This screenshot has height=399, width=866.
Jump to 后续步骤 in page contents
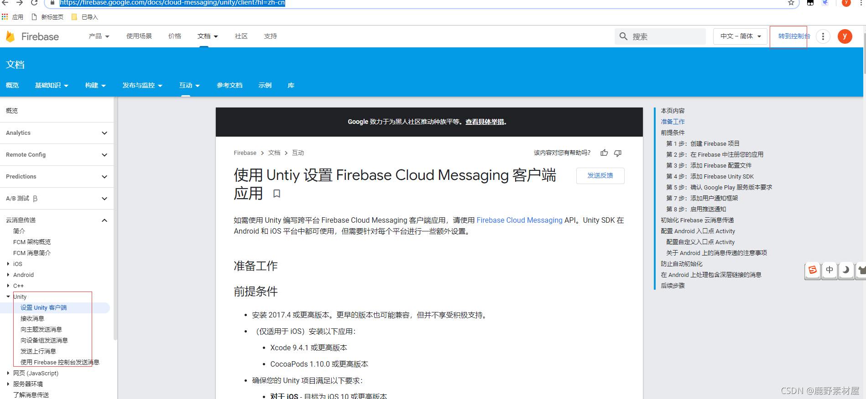click(x=673, y=286)
